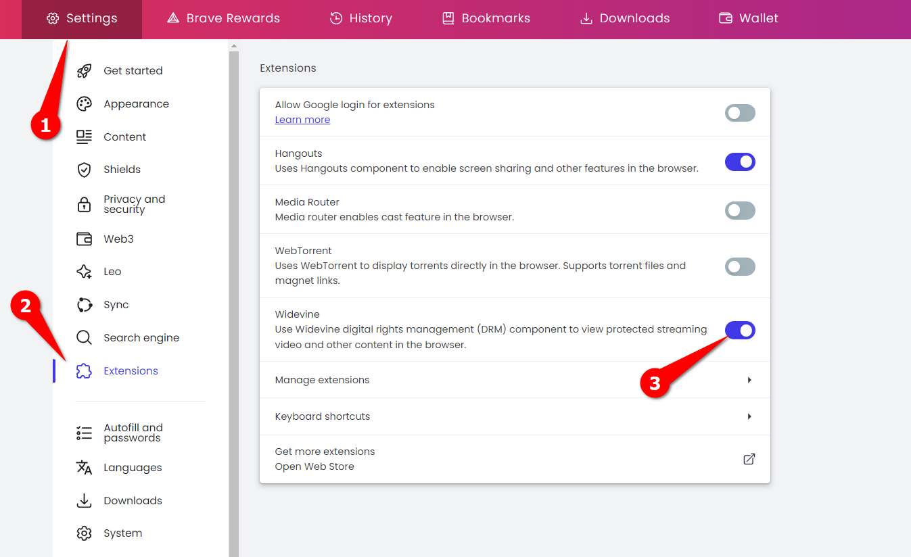Click the Privacy and security lock icon
Screen dimensions: 911x557
(84, 204)
